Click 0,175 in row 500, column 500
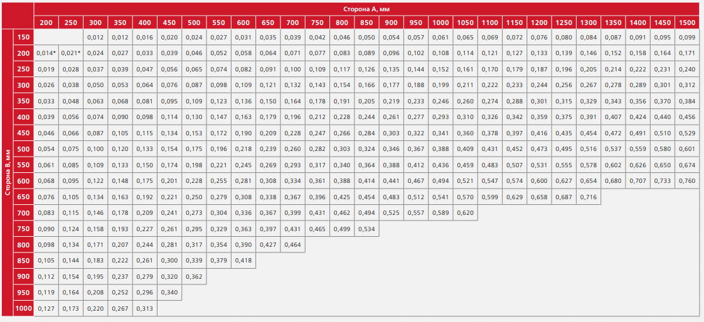The image size is (704, 322). click(x=194, y=149)
